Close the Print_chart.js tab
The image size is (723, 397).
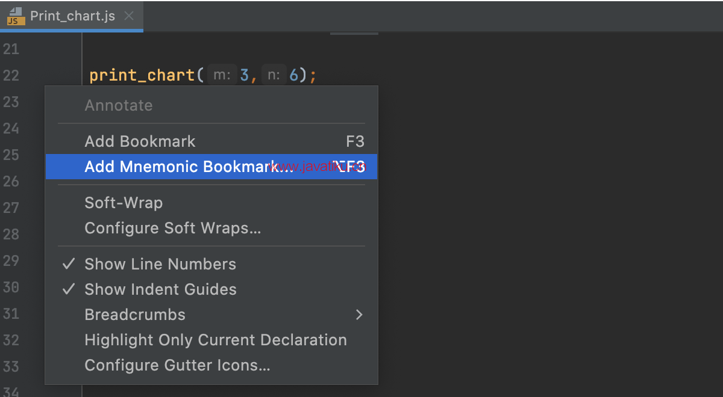coord(128,16)
